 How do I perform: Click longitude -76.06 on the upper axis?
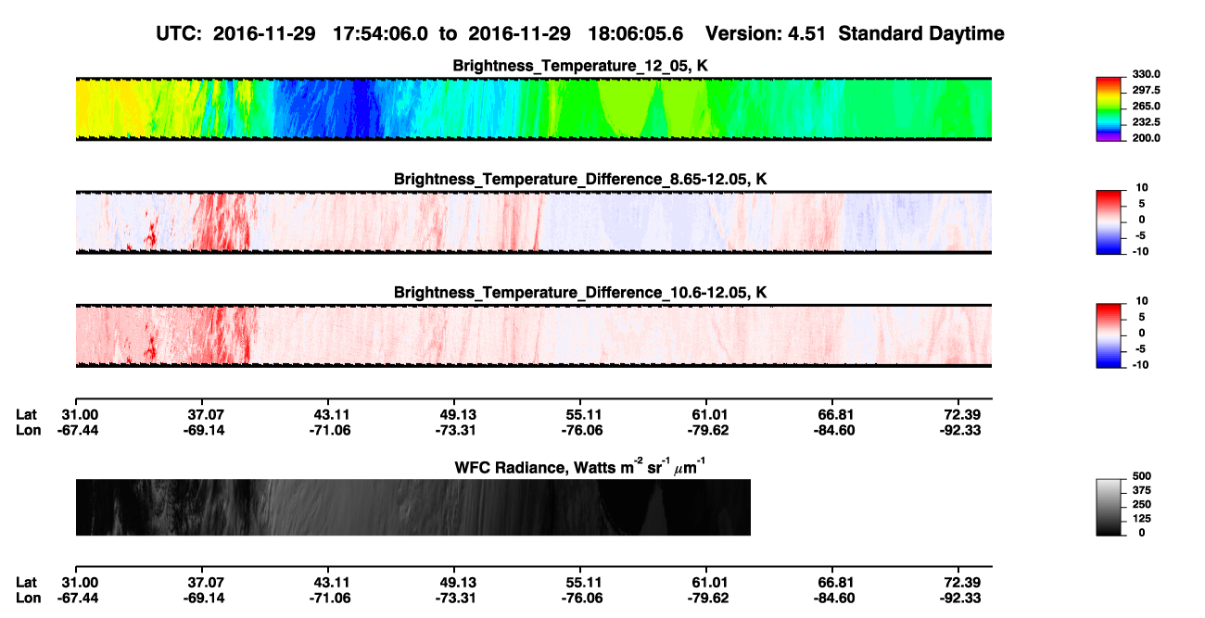point(584,430)
